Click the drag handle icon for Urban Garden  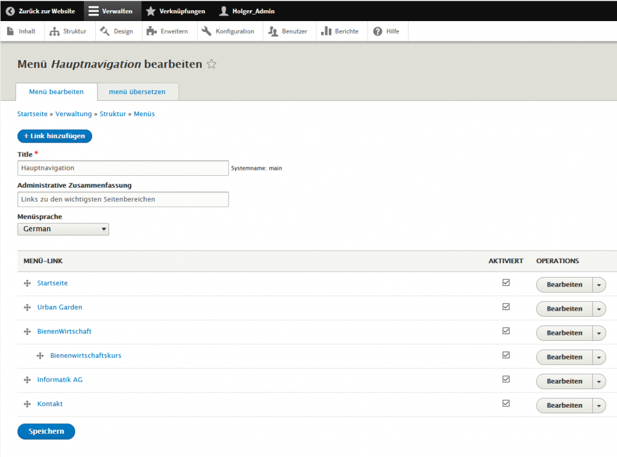click(x=27, y=308)
